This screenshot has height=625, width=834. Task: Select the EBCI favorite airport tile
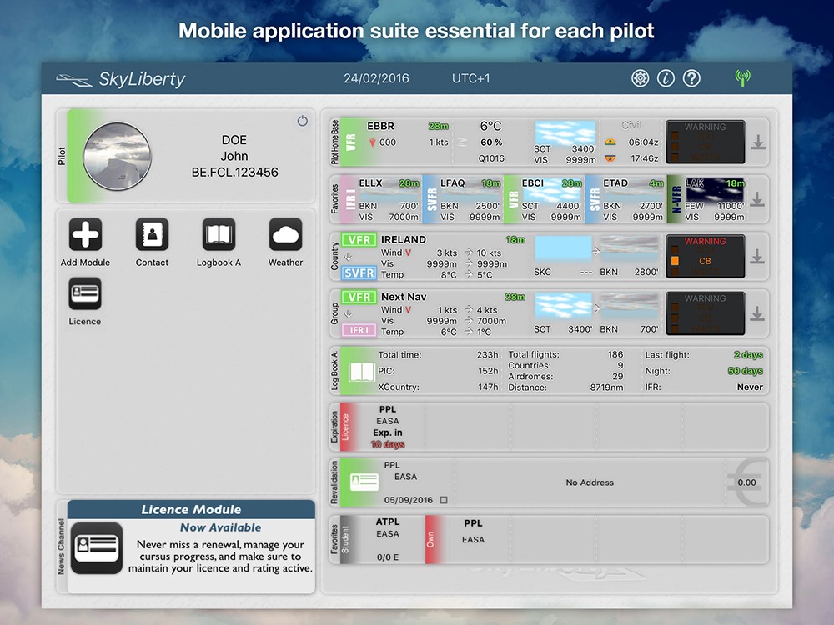tap(544, 199)
